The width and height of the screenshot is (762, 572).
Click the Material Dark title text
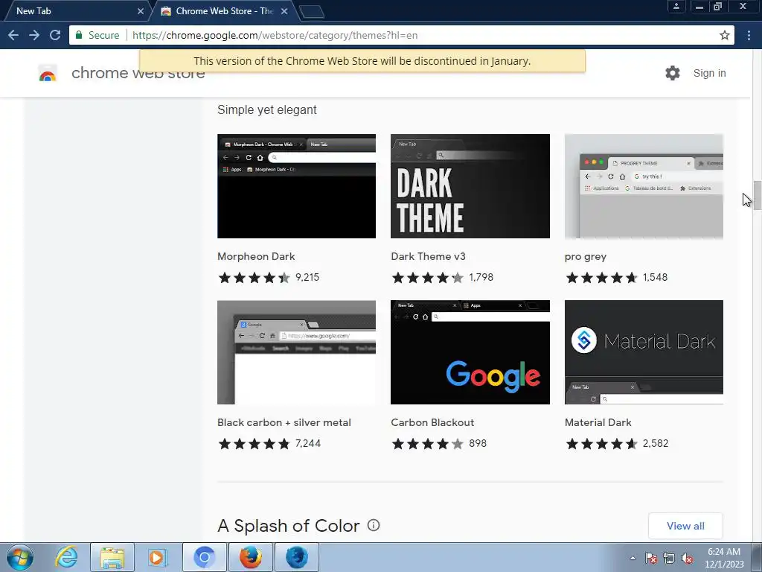click(x=598, y=422)
